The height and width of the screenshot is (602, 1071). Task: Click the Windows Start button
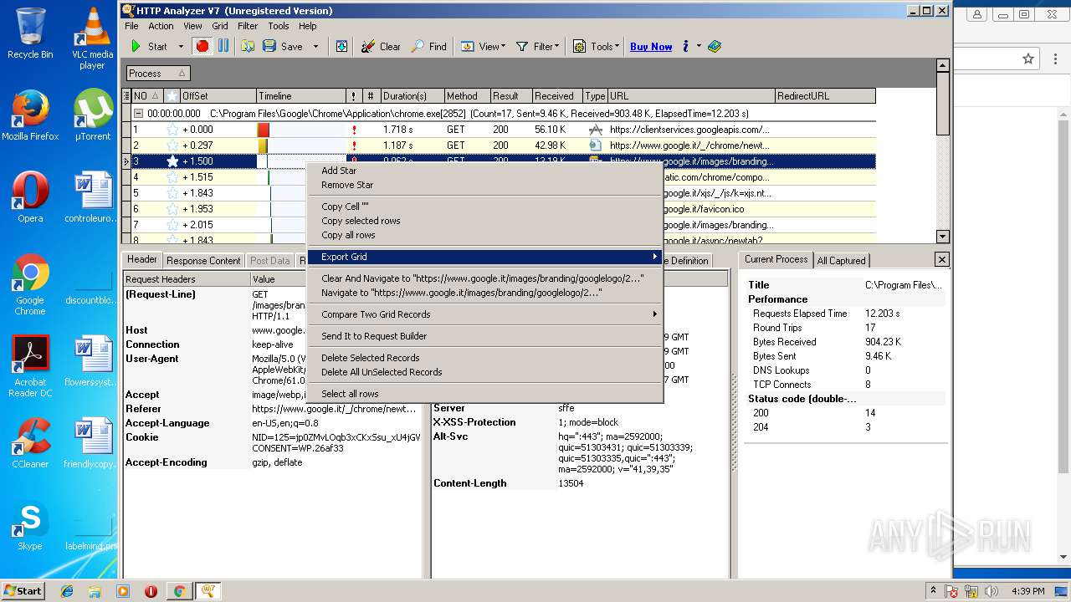point(23,590)
